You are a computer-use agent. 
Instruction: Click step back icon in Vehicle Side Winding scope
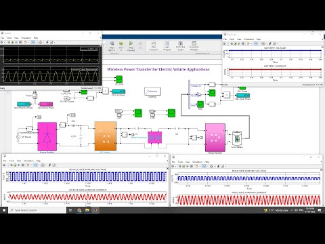pyautogui.click(x=11, y=165)
